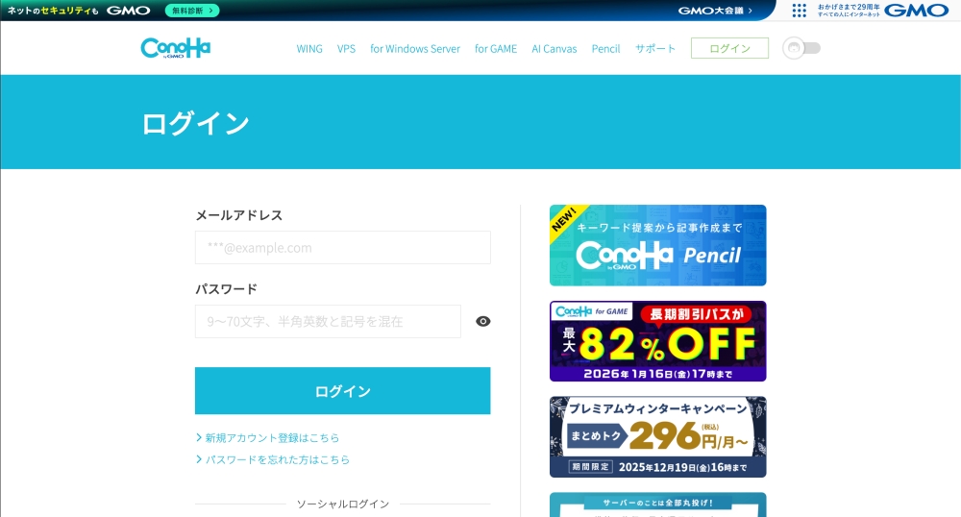
Task: Focus the メールアドレス input field
Action: (342, 247)
